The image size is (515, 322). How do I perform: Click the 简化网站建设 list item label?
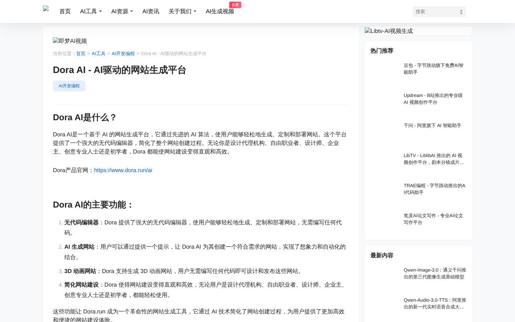coord(82,285)
